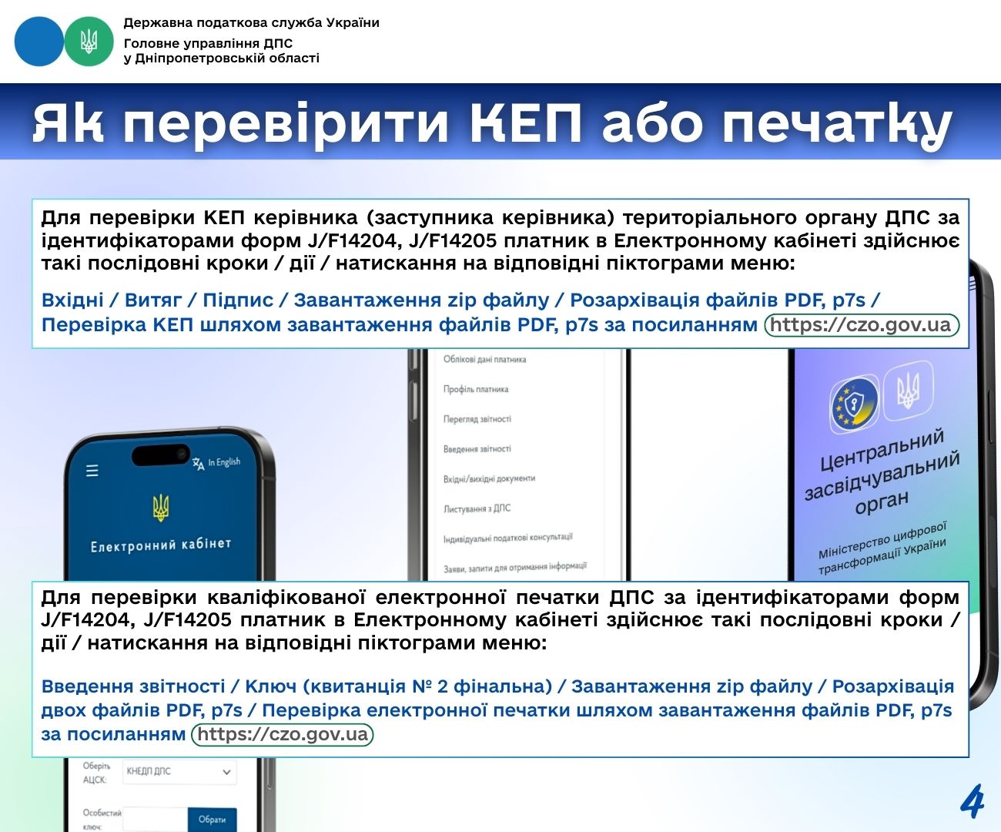Select Профіль платника menu item
Screen dimensions: 1001x832
click(x=476, y=389)
